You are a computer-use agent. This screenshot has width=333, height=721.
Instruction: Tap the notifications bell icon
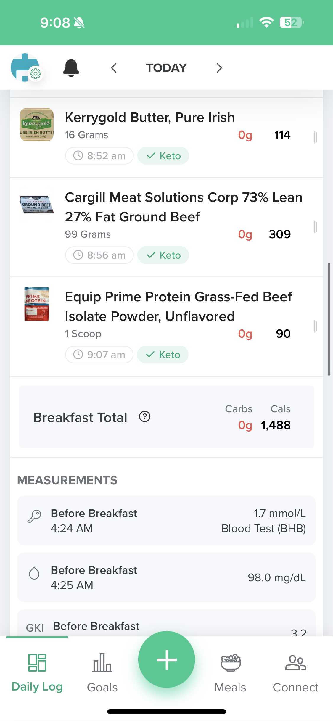(x=71, y=68)
